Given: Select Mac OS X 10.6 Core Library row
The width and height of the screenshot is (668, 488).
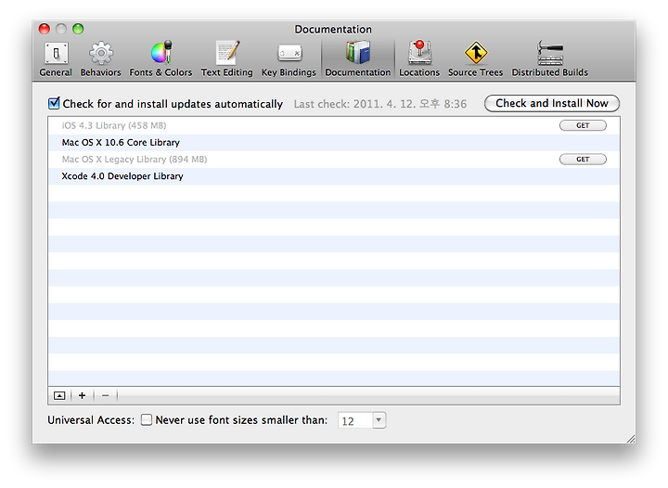Looking at the screenshot, I should 334,142.
